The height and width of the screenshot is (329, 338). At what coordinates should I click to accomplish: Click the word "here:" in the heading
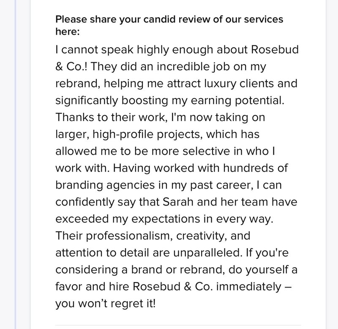[x=68, y=31]
